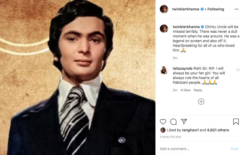
Task: Share the post via paper plane icon
Action: click(x=184, y=122)
